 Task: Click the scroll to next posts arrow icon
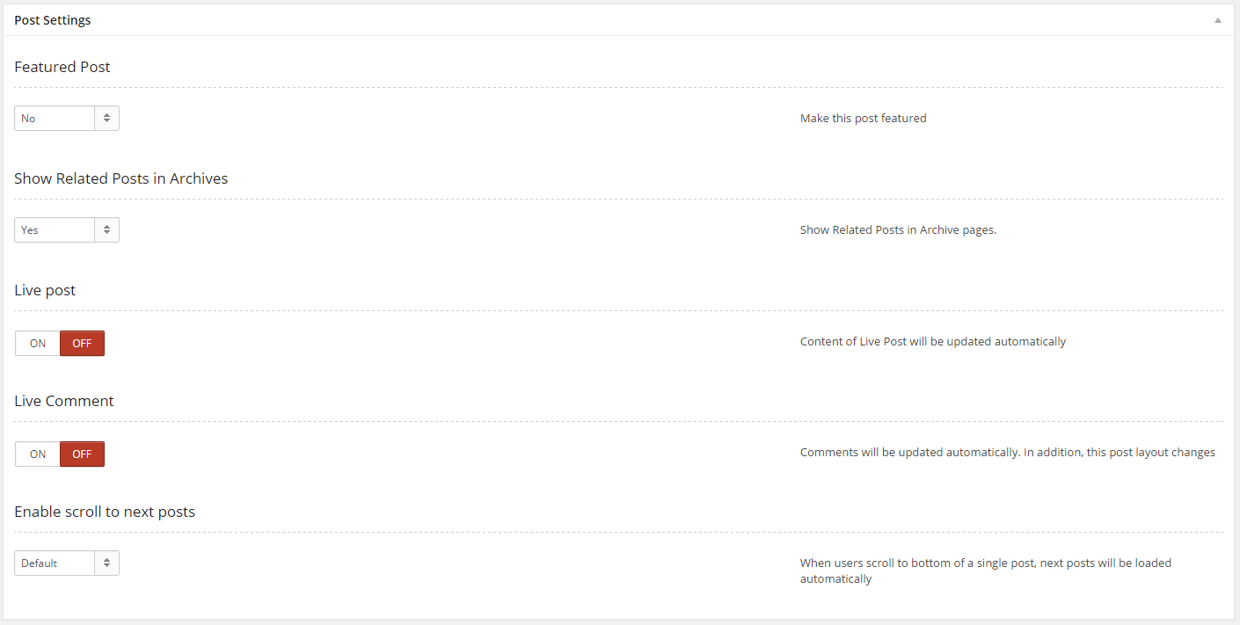[x=106, y=563]
